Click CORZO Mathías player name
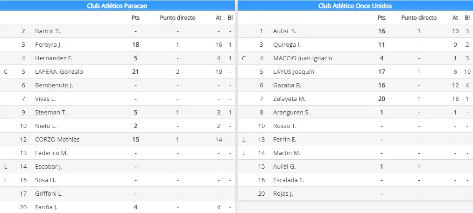This screenshot has width=473, height=213. pos(57,139)
